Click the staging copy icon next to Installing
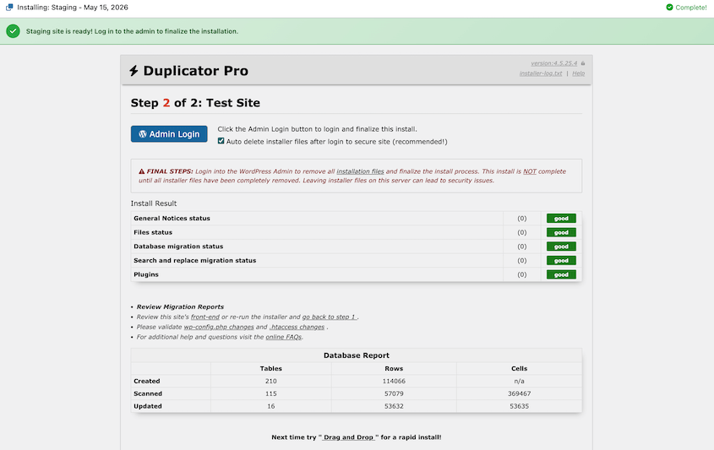This screenshot has height=450, width=714. 9,8
